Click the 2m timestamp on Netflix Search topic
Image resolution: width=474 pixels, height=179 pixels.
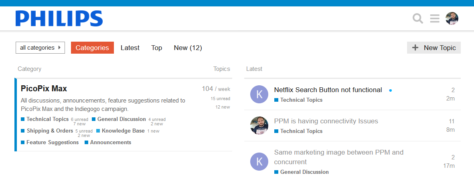pos(450,99)
